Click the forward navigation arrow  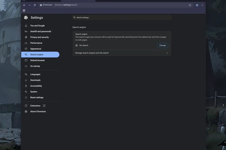pyautogui.click(x=29, y=5)
